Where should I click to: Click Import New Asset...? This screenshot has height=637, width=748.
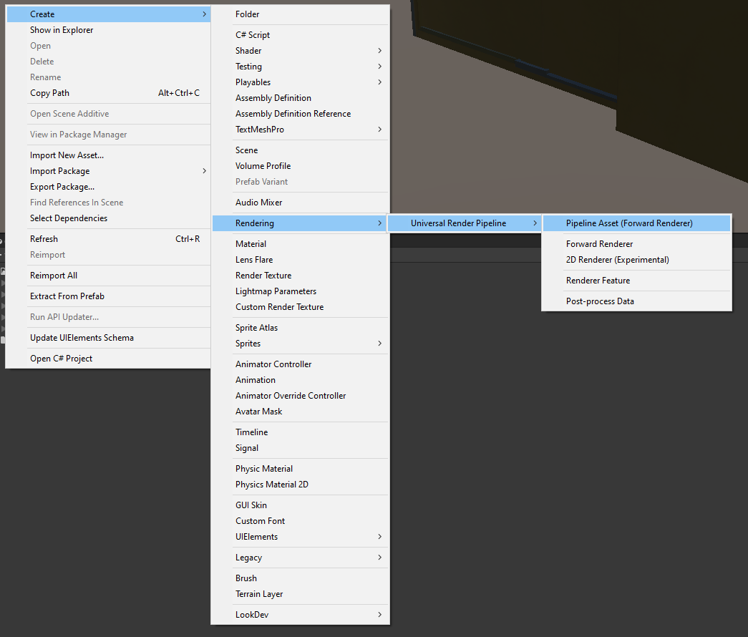coord(108,155)
